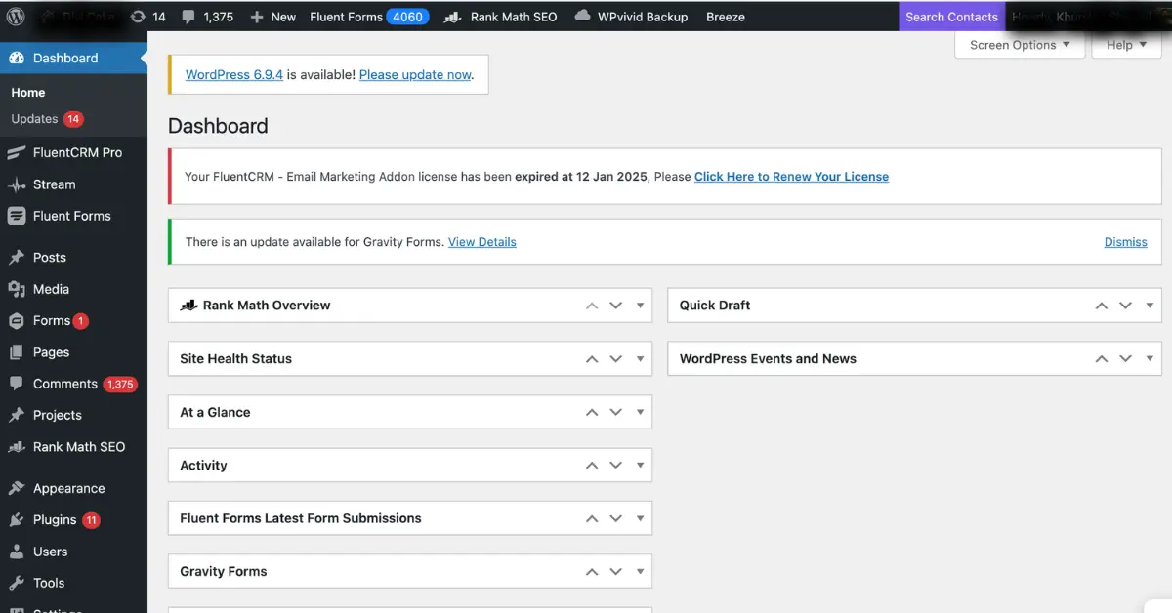
Task: Toggle the At a Glance panel
Action: coord(641,412)
